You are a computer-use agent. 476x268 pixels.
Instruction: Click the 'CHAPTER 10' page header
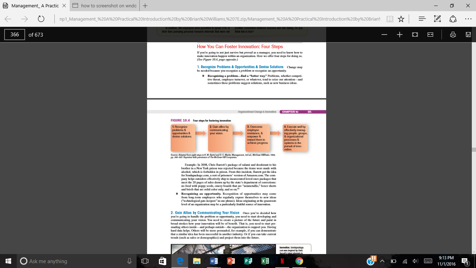[x=290, y=112]
